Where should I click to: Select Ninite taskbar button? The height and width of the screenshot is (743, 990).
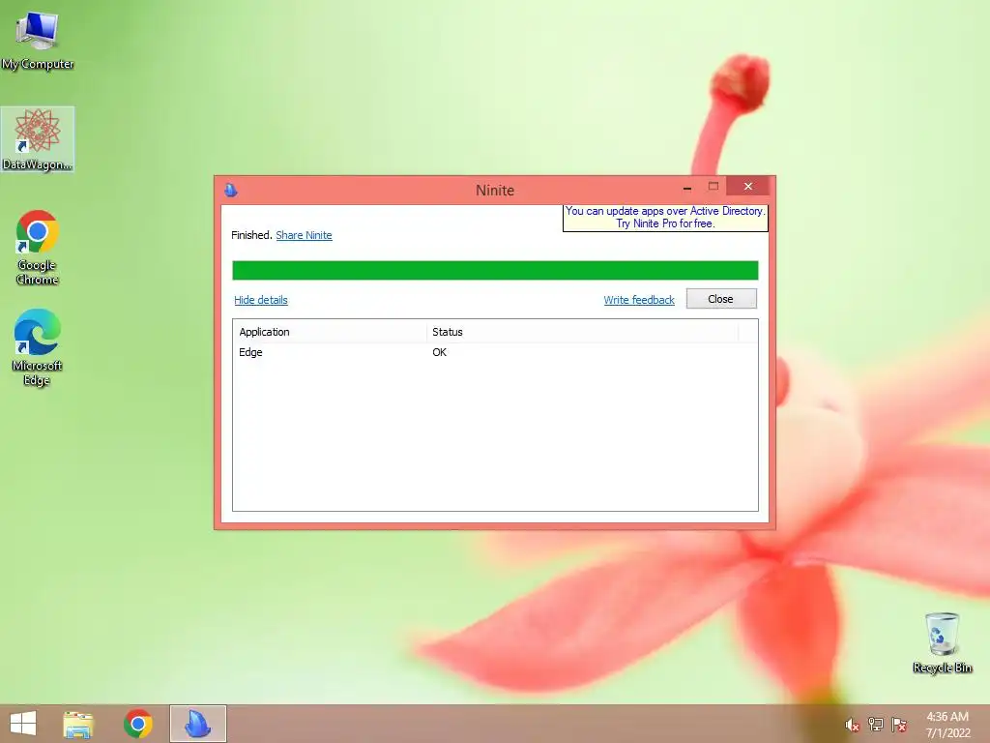coord(197,724)
